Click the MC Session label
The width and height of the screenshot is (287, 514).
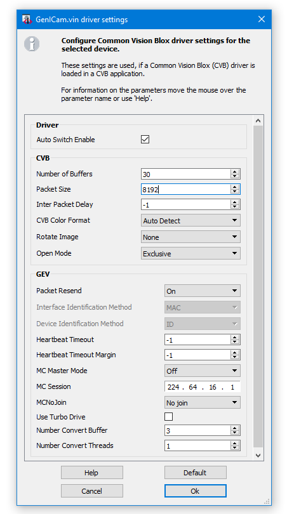53,386
